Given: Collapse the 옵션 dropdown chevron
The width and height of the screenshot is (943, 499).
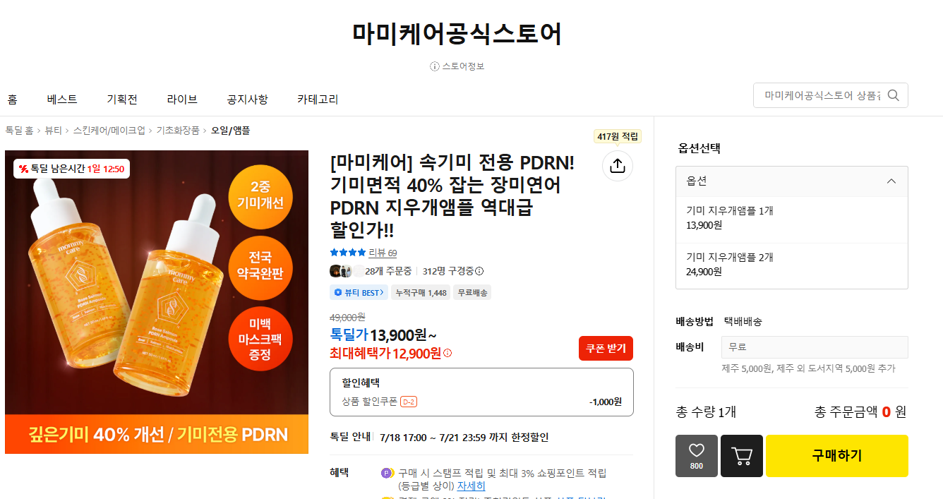Looking at the screenshot, I should coord(891,181).
